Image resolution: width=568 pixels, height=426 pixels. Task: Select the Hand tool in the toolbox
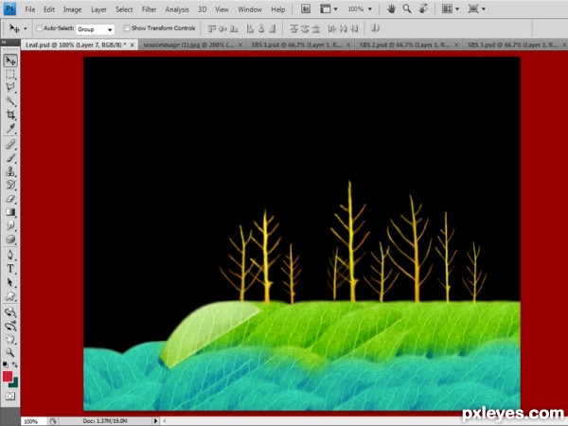point(10,339)
